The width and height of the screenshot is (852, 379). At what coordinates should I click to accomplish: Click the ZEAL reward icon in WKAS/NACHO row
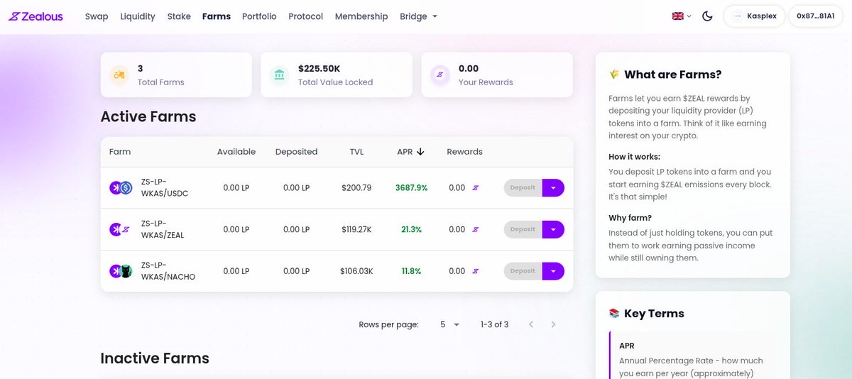[x=475, y=271]
